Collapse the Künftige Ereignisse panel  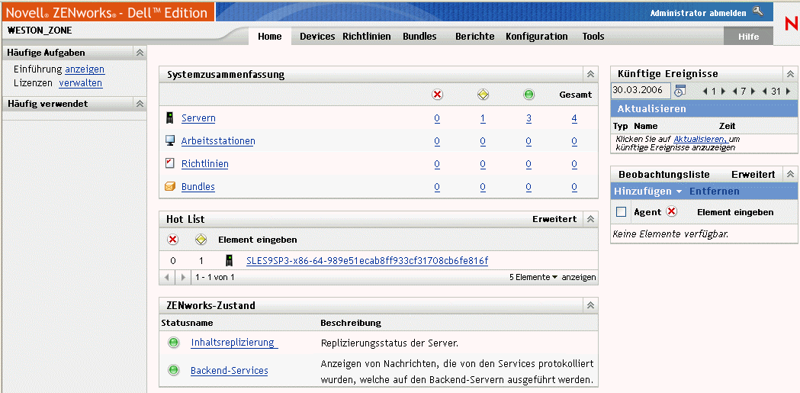[x=790, y=74]
